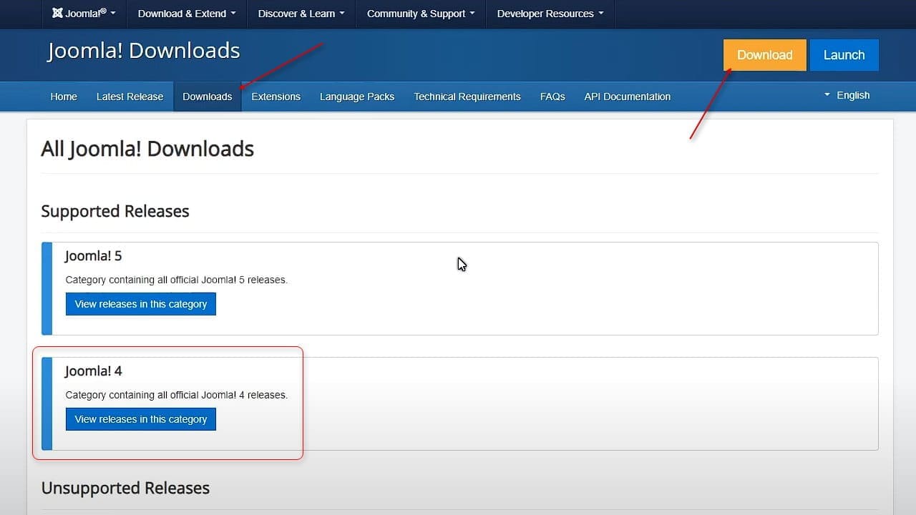This screenshot has width=916, height=515.
Task: Select the Downloads nav tab
Action: 208,97
